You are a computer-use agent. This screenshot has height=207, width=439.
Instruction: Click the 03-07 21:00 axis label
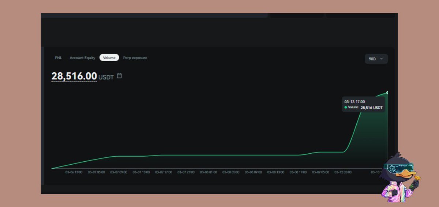coord(186,172)
